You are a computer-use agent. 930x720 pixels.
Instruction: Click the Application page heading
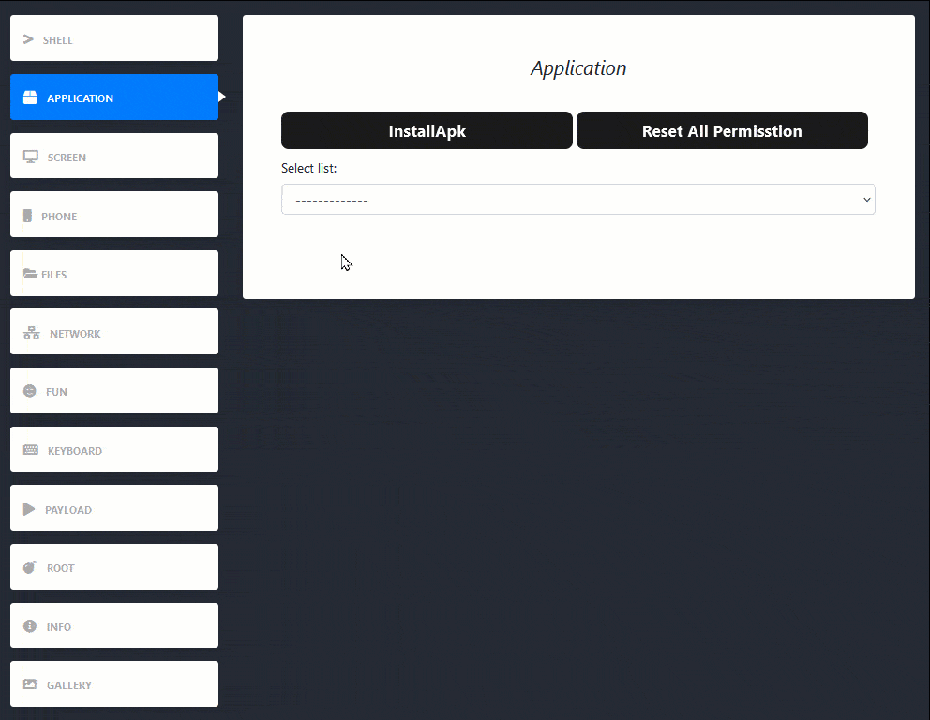[x=578, y=68]
